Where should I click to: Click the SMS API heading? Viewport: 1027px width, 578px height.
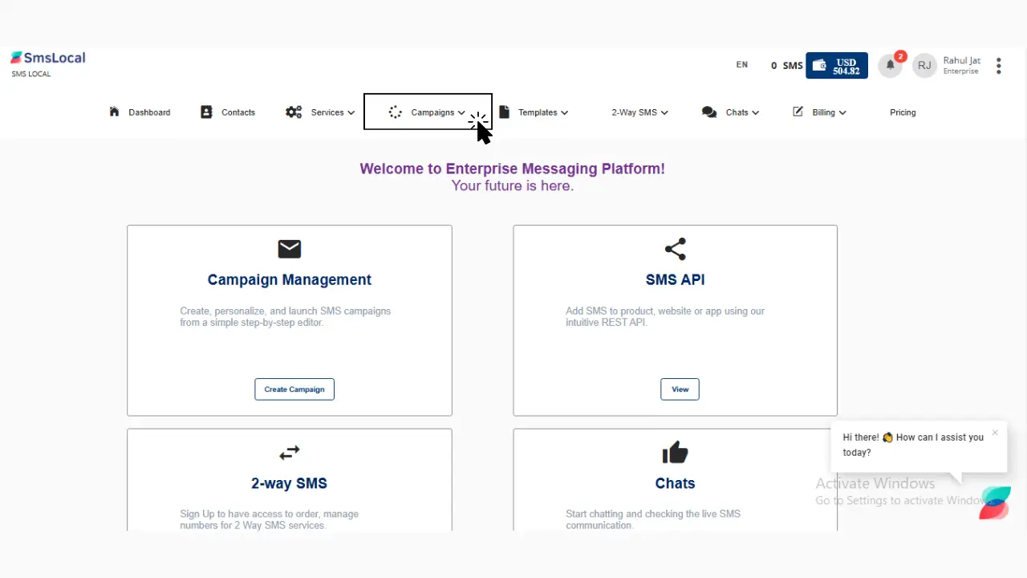[676, 279]
